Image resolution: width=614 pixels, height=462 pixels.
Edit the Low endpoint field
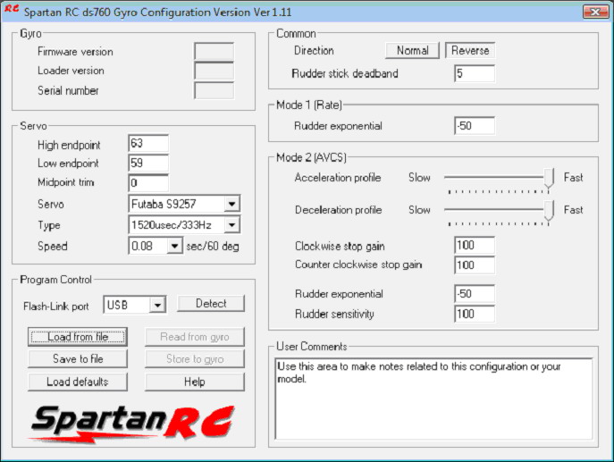click(x=148, y=163)
